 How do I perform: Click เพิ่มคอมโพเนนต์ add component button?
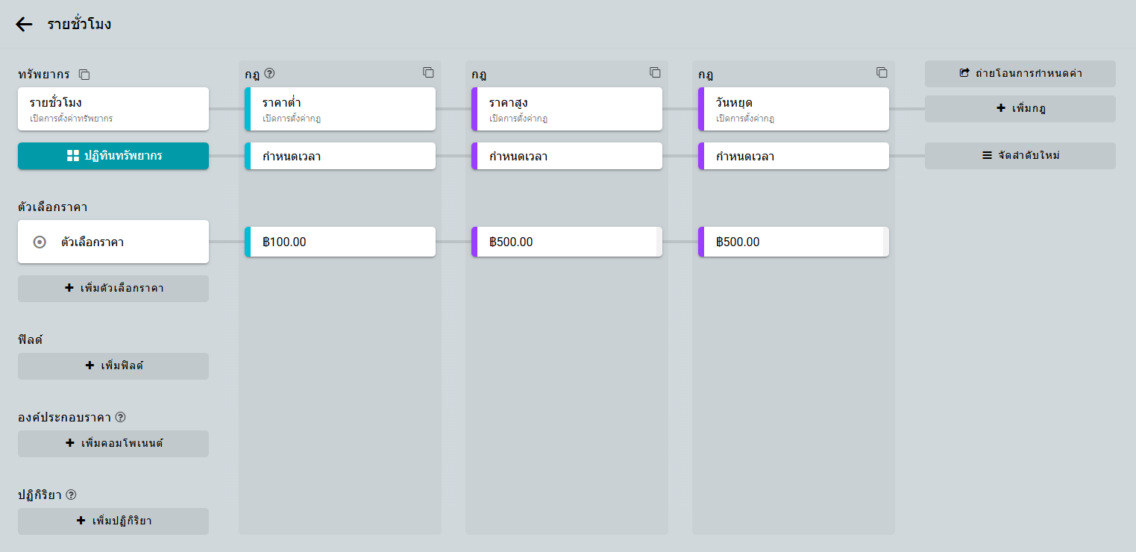tap(113, 444)
